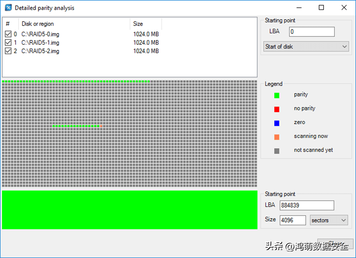Toggle the checkbox for disk 1

point(8,42)
